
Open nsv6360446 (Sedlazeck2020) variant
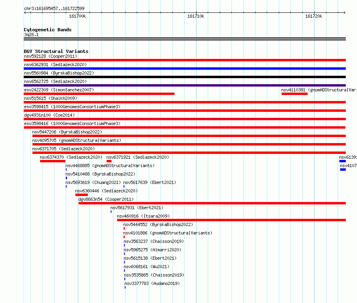click(106, 191)
